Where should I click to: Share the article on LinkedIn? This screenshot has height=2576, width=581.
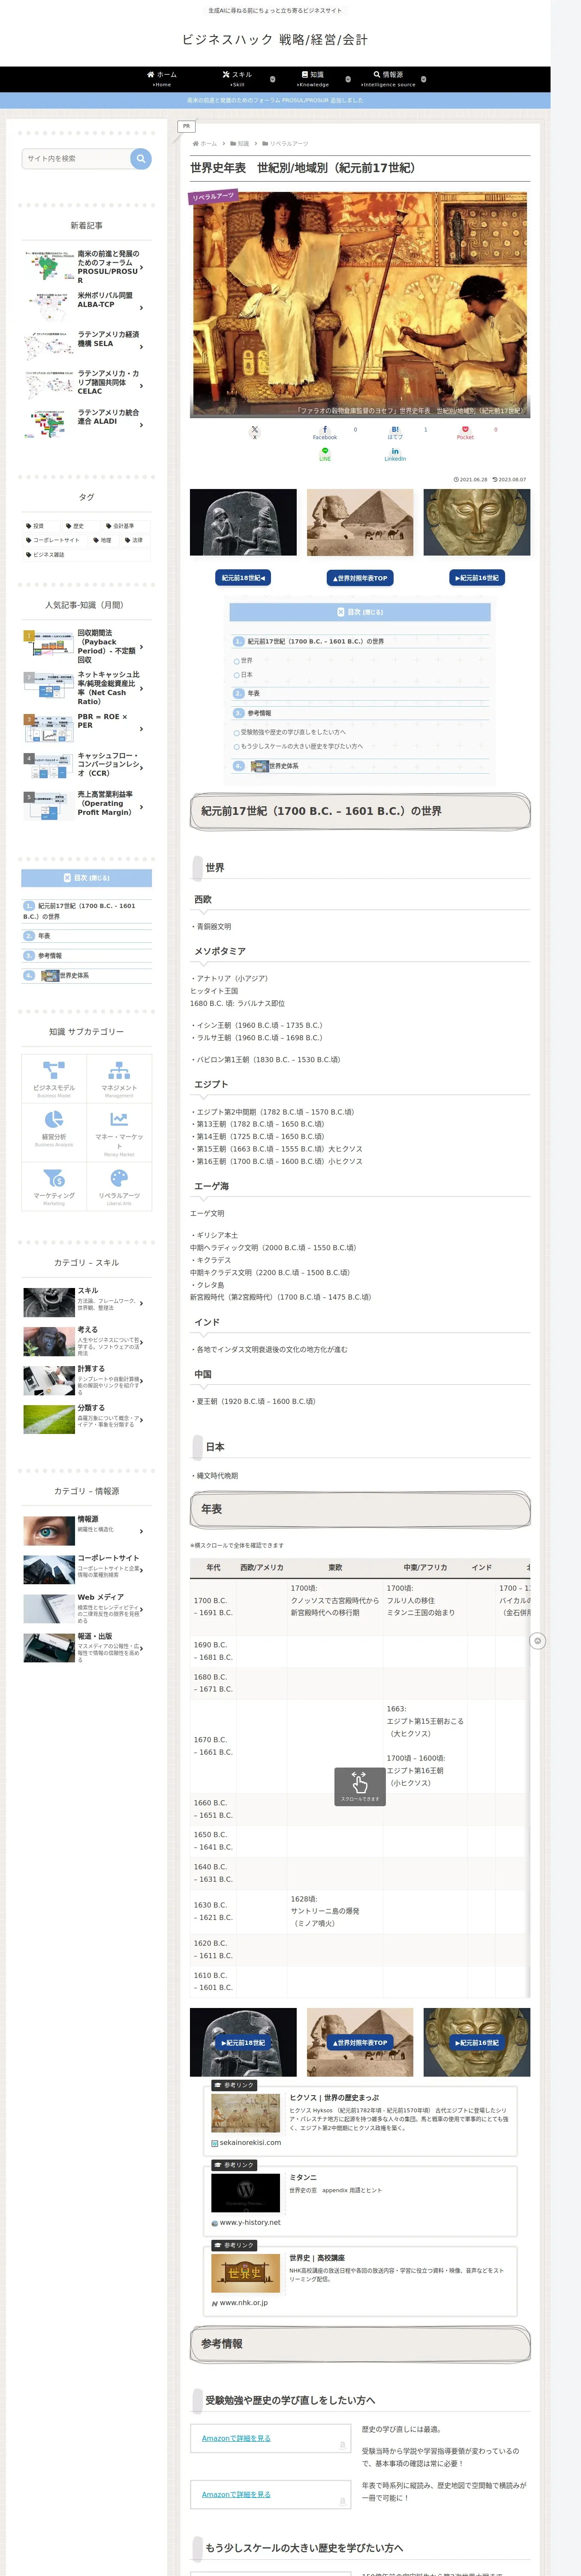(x=395, y=454)
